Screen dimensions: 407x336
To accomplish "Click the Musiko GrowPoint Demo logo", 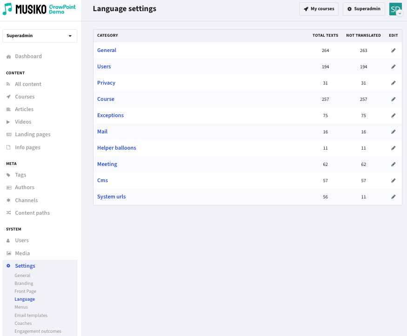I will (x=39, y=9).
